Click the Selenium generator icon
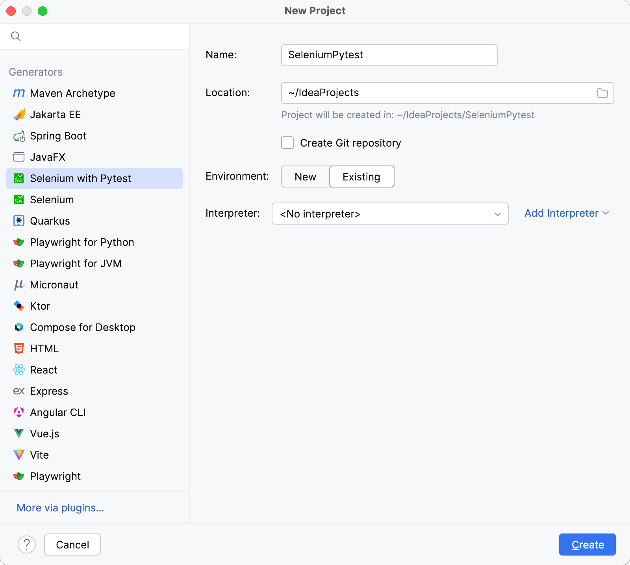630x565 pixels. [19, 199]
